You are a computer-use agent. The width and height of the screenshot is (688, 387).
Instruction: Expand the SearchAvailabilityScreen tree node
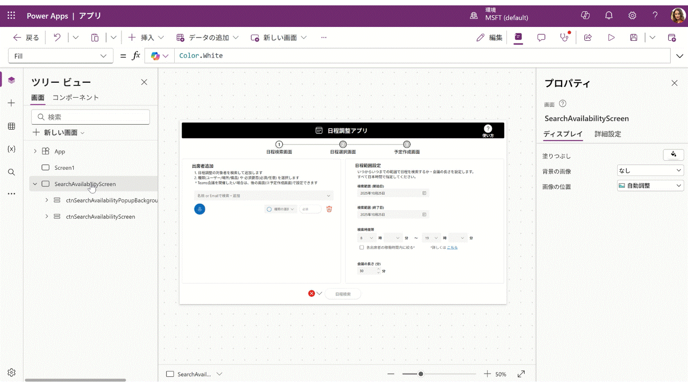click(35, 184)
